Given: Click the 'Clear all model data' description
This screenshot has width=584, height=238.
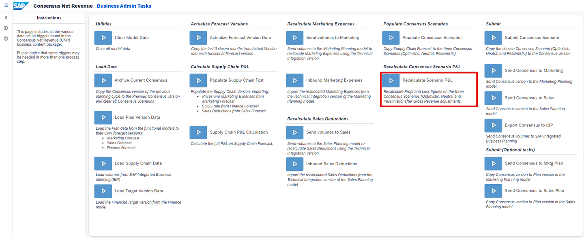Looking at the screenshot, I should click(113, 49).
